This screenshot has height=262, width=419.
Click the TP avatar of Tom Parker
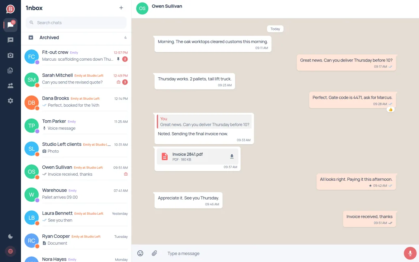pos(31,126)
